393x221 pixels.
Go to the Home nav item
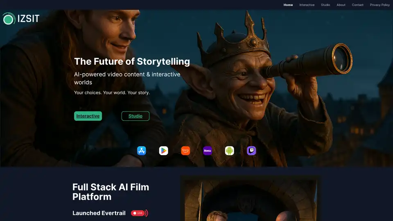point(288,5)
